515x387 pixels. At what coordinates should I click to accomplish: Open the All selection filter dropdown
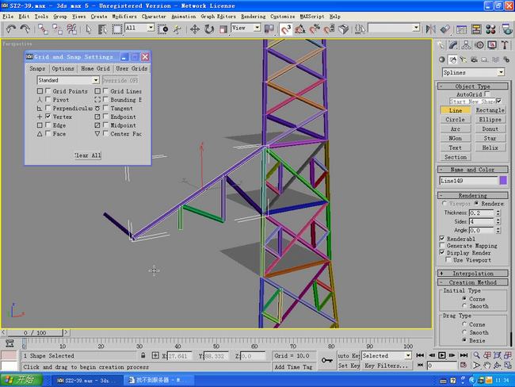point(151,28)
